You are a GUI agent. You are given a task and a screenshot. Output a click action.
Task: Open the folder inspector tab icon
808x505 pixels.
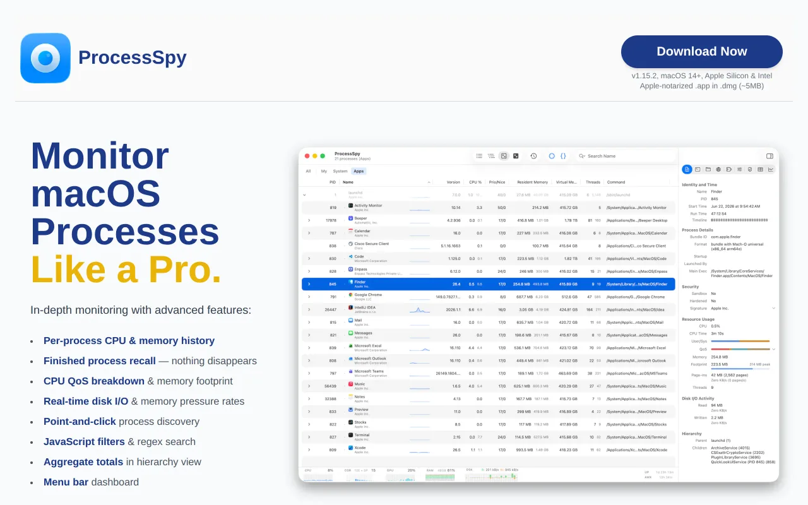[x=708, y=169]
